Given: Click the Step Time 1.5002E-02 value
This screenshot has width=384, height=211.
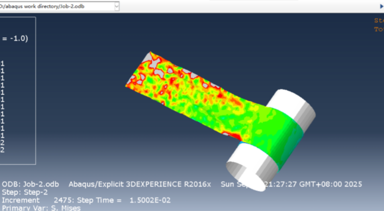Looking at the screenshot, I should [x=147, y=200].
